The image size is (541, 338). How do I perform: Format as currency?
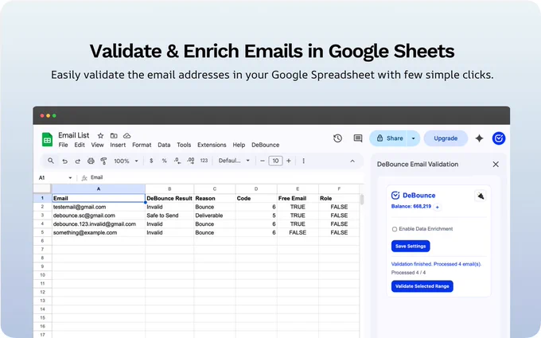click(151, 161)
